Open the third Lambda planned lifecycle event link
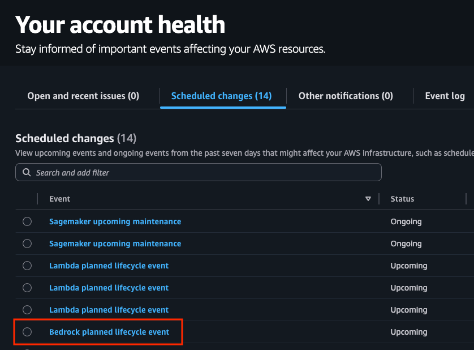The image size is (474, 350). 109,310
